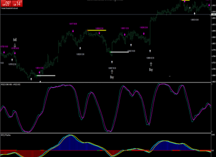Screen dimensions: 216x157
Task: Click the current price tag on the right axis
Action: (213, 15)
